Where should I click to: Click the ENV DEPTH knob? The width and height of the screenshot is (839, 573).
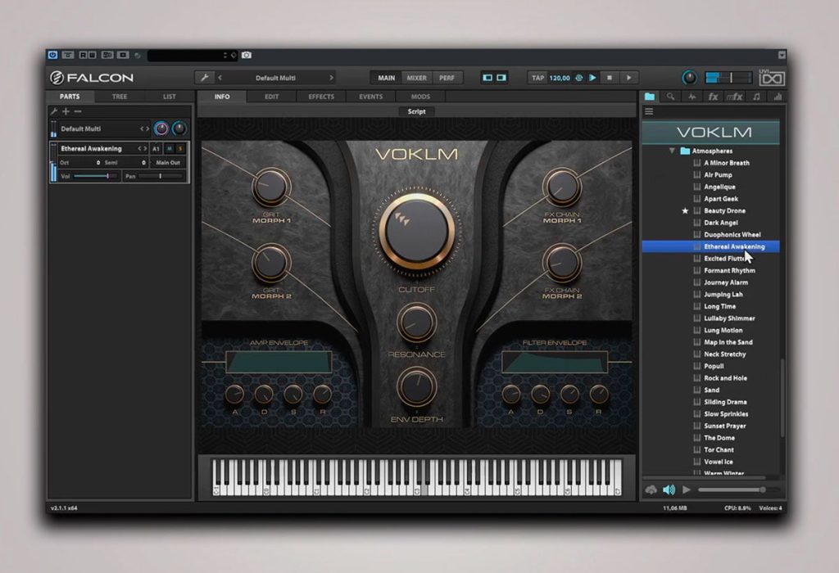point(417,387)
